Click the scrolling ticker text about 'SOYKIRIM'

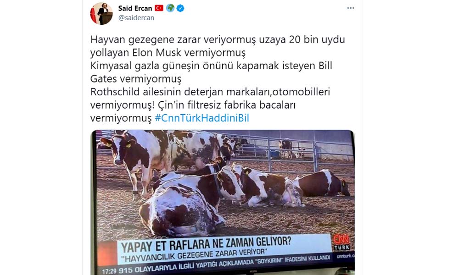(x=224, y=264)
